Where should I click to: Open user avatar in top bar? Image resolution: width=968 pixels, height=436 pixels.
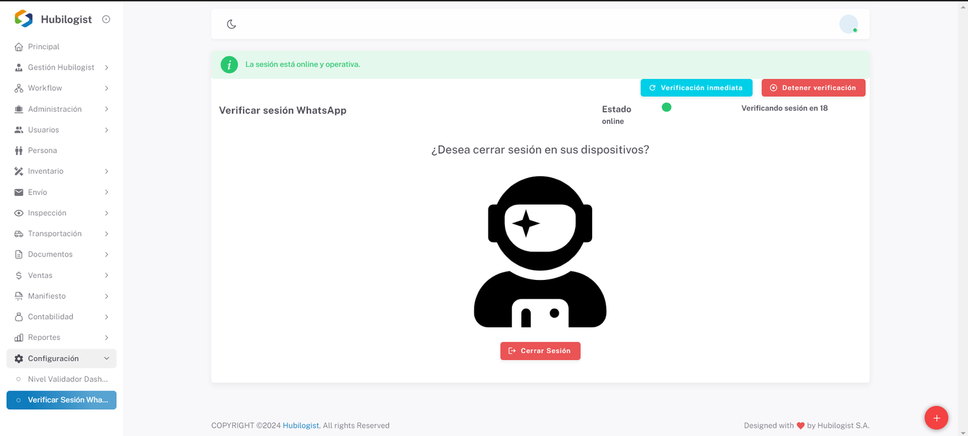point(848,24)
